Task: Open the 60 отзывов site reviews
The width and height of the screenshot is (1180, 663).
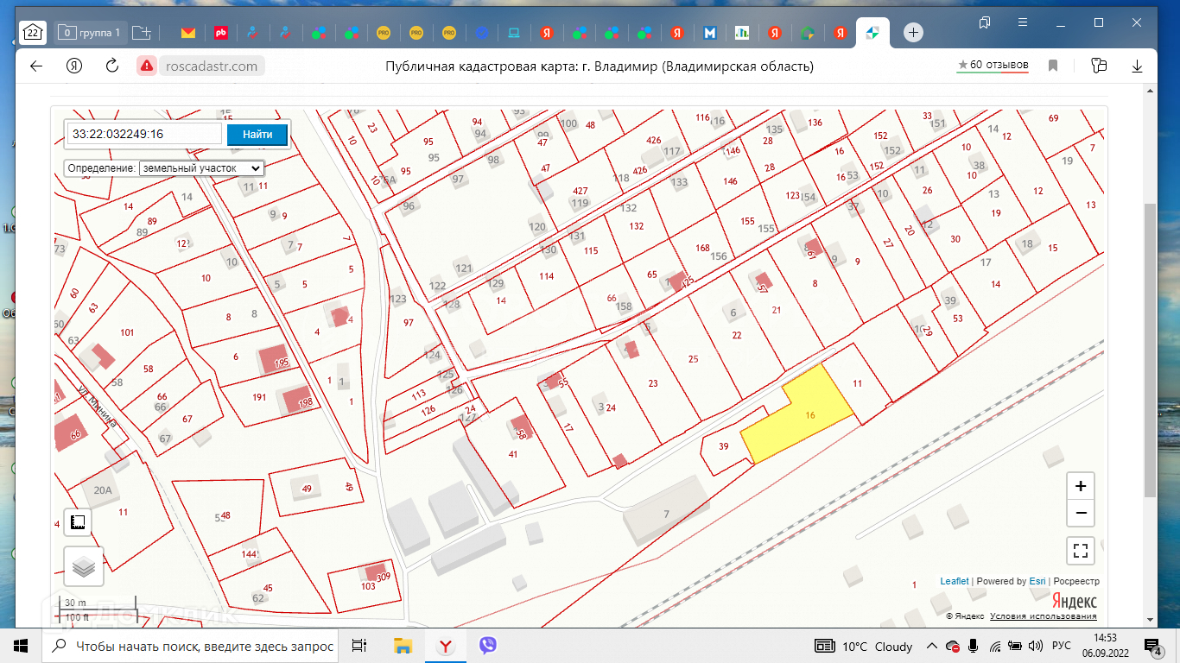Action: pyautogui.click(x=993, y=66)
